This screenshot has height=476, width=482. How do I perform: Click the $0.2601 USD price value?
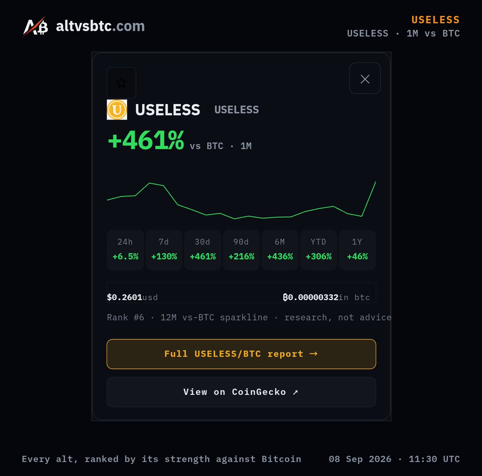125,297
